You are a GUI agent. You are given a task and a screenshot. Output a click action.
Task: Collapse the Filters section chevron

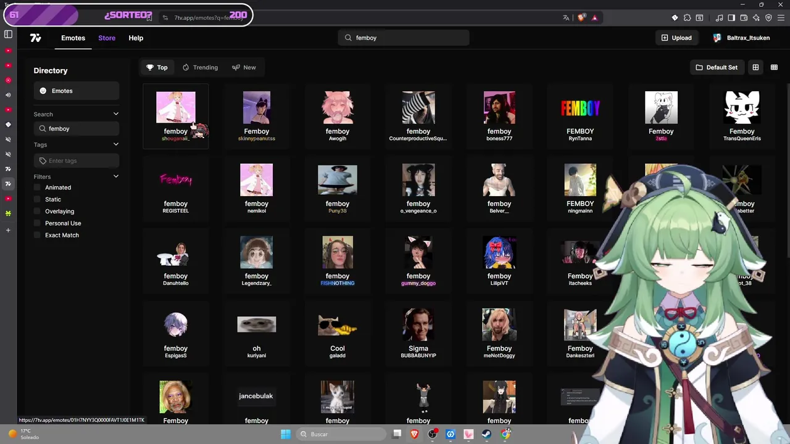coord(115,177)
